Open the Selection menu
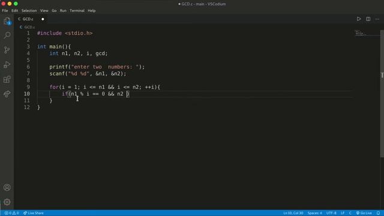This screenshot has height=216, width=384. [29, 11]
